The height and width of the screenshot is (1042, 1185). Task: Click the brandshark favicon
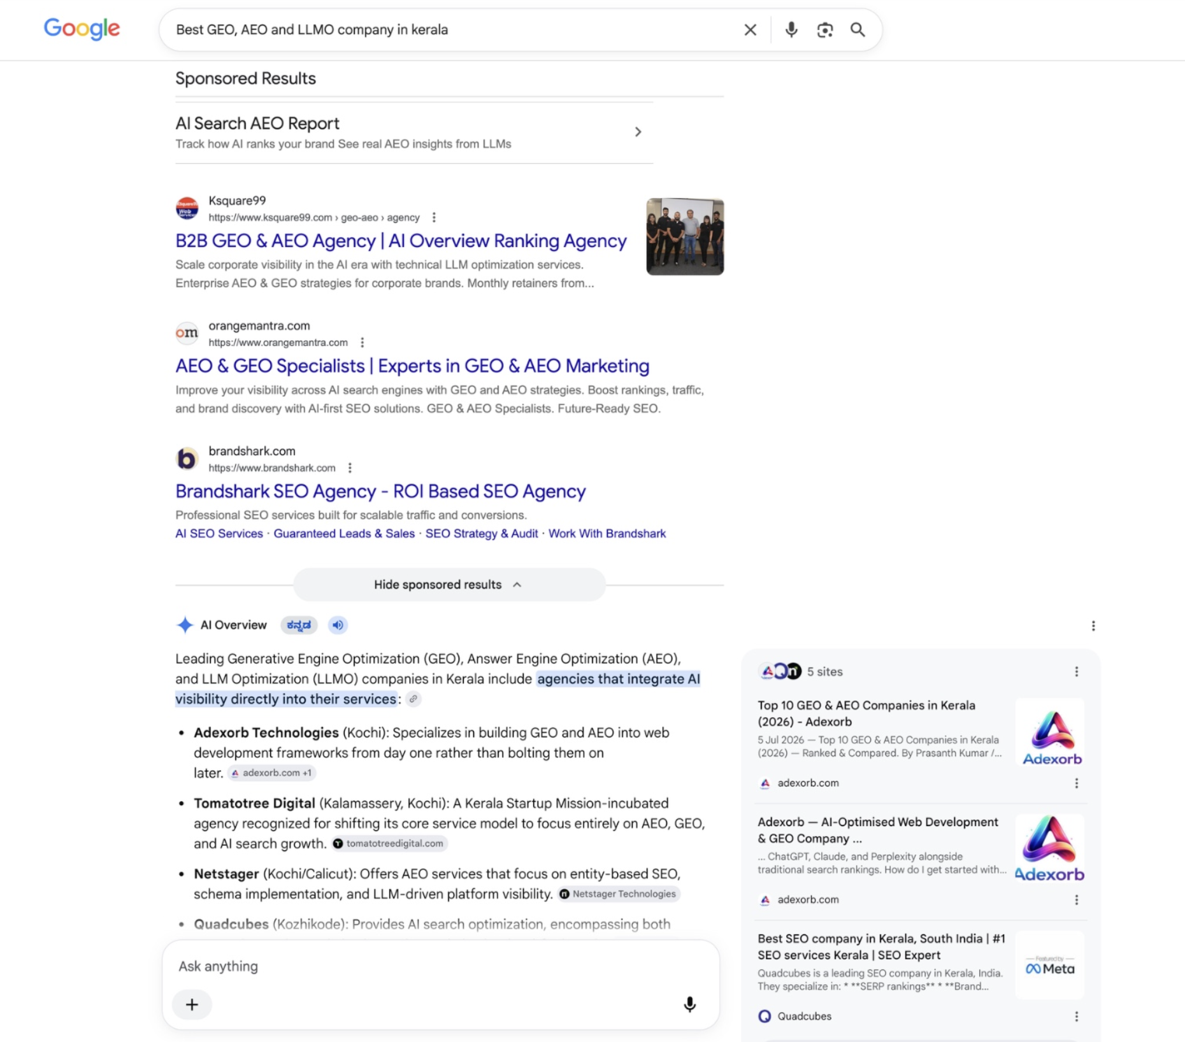[187, 459]
